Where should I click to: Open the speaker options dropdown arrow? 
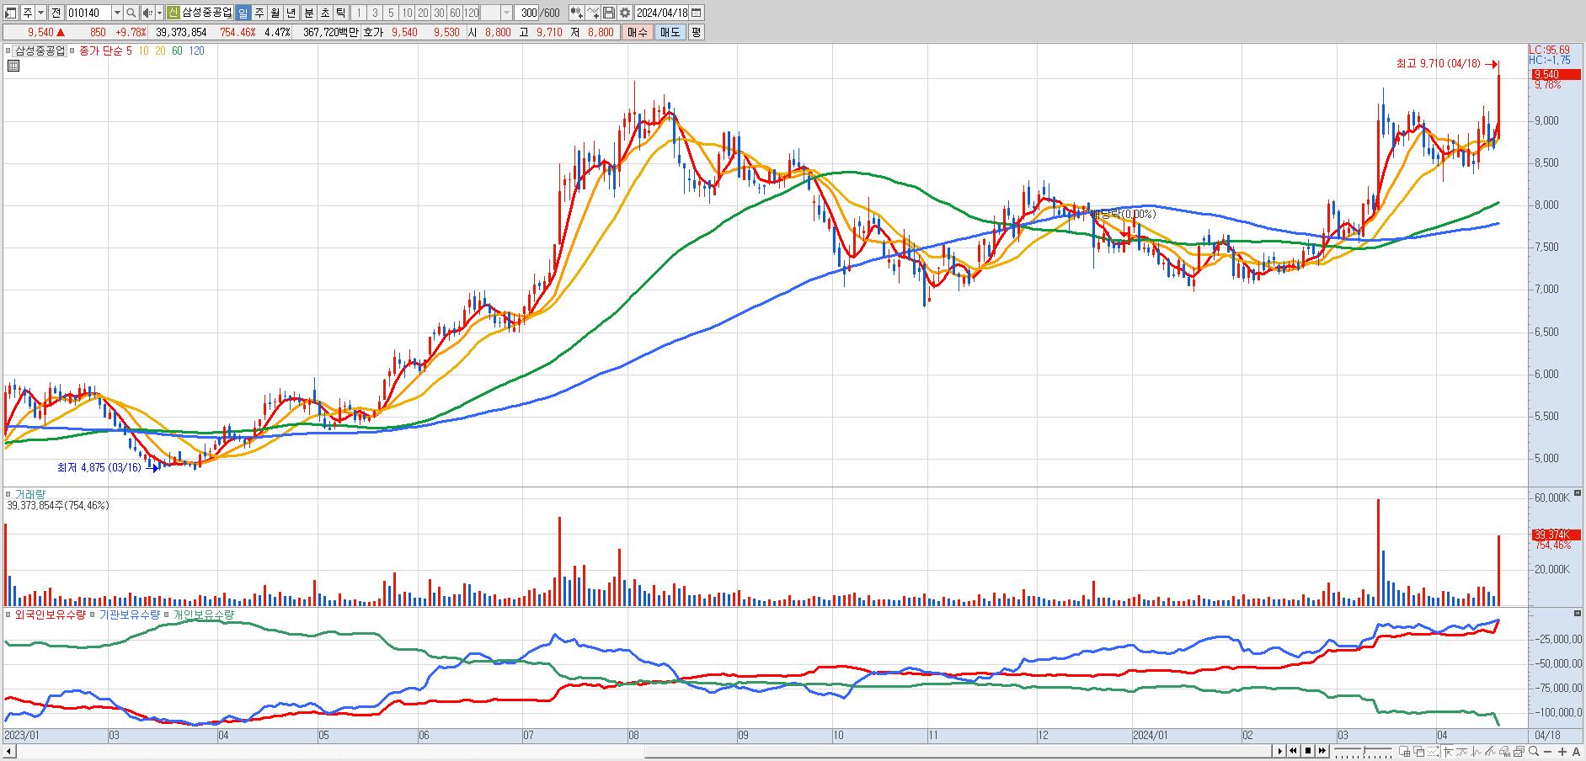pyautogui.click(x=159, y=13)
